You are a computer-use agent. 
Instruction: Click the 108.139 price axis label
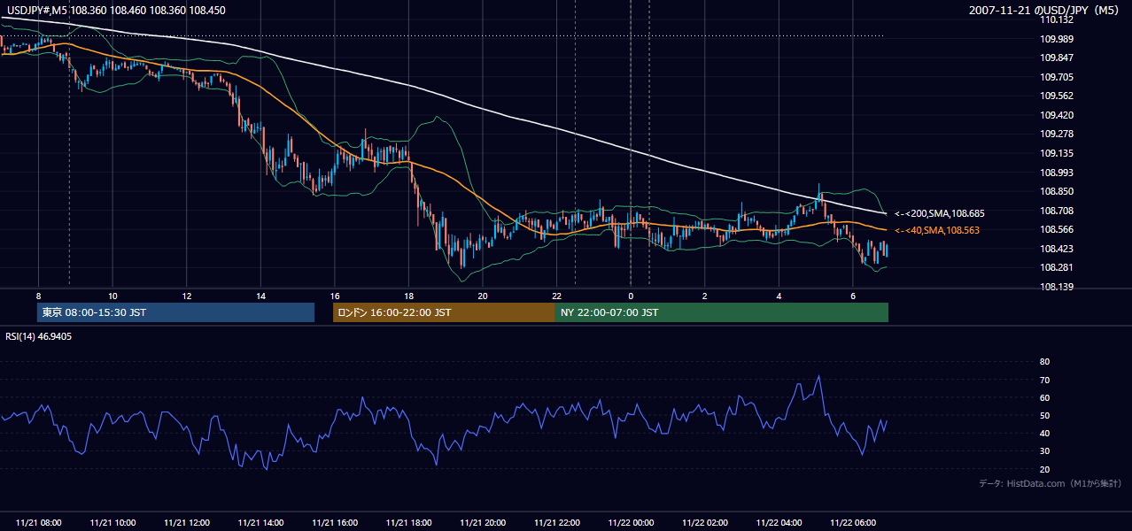1058,287
